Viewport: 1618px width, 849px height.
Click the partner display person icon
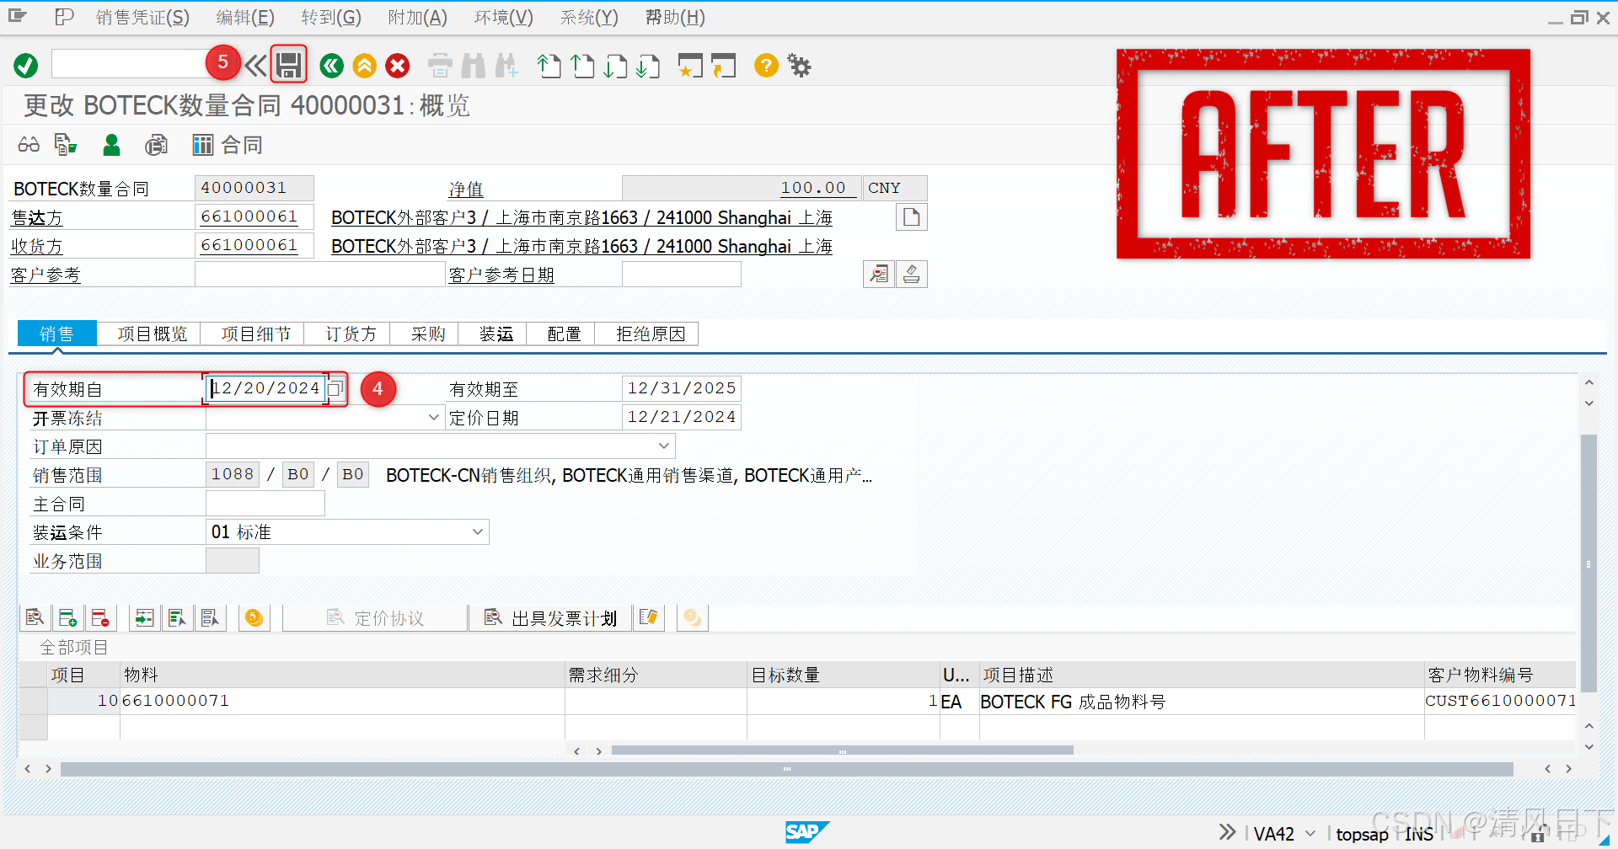click(x=111, y=144)
